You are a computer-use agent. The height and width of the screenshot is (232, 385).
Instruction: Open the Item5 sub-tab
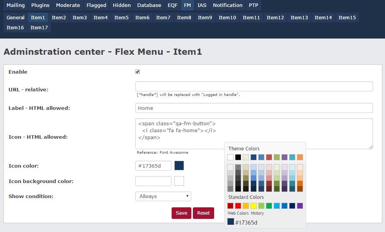121,18
